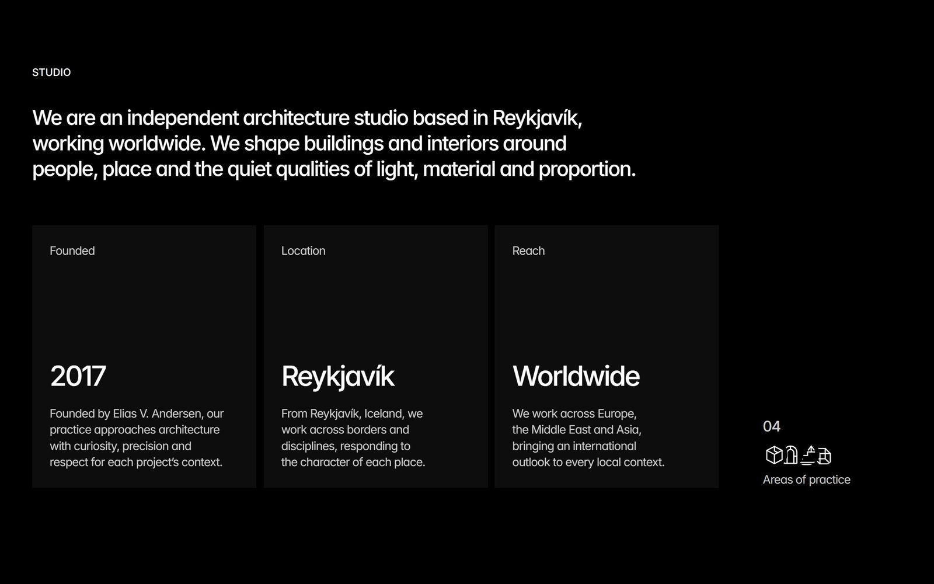Click the 'Areas of practice' caption

tap(806, 479)
